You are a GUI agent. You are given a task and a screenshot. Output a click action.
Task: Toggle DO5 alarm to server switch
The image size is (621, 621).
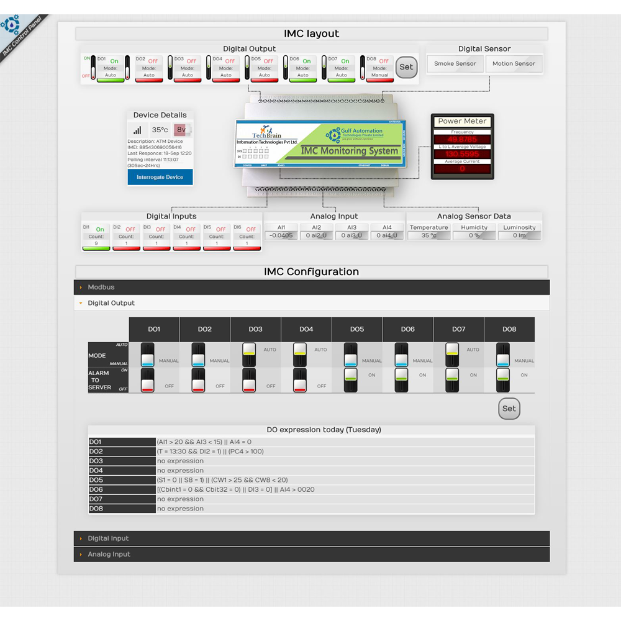(350, 379)
